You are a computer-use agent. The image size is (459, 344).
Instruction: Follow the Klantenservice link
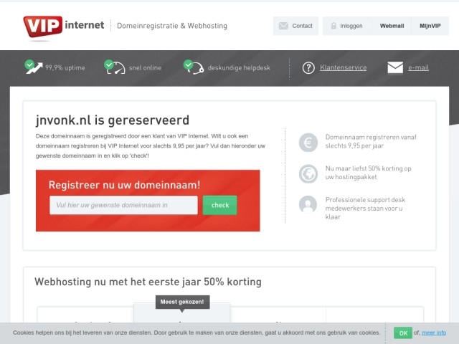[343, 67]
